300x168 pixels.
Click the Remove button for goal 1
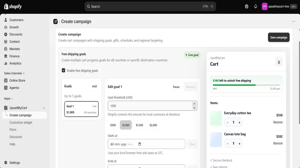tap(190, 87)
